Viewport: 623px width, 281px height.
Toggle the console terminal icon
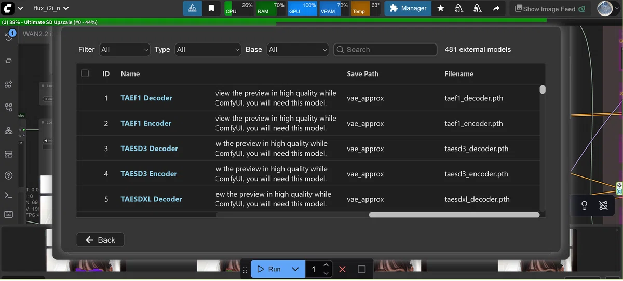(x=8, y=195)
